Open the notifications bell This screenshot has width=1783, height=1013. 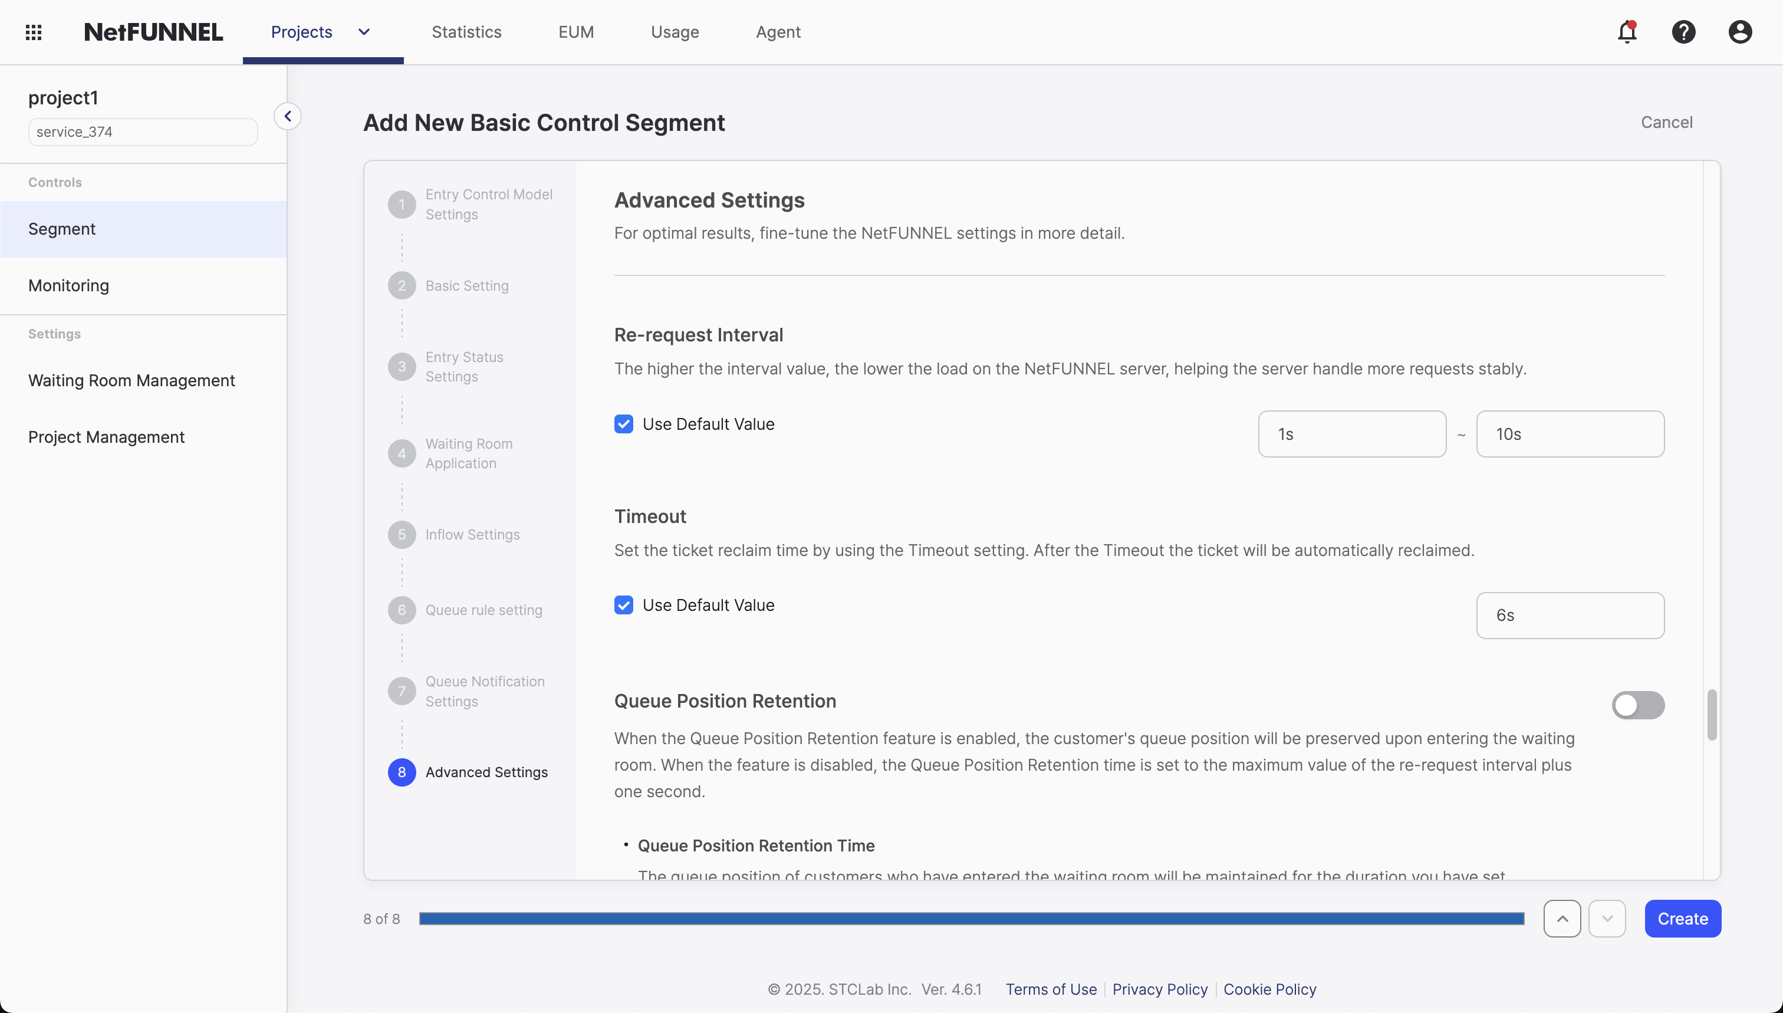1627,32
